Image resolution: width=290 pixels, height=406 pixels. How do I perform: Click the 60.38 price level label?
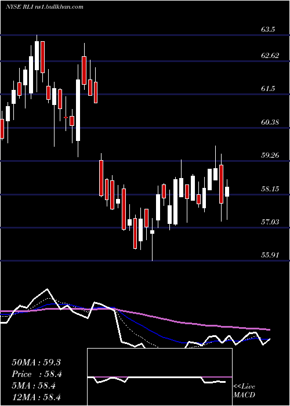click(x=270, y=122)
